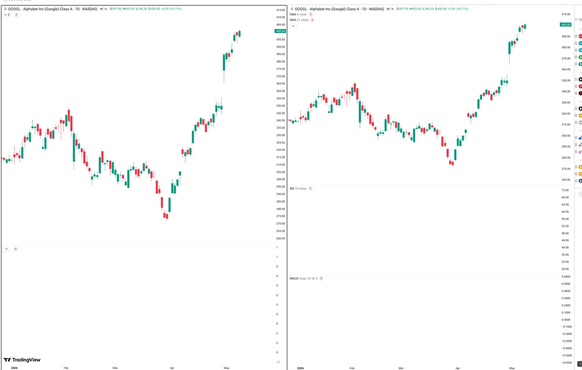The width and height of the screenshot is (582, 370).
Task: Click 0.6000 on MACD pane scale
Action: point(566,276)
